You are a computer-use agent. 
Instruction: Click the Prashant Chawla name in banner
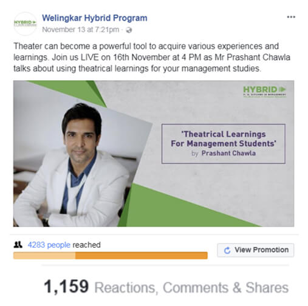coord(228,153)
